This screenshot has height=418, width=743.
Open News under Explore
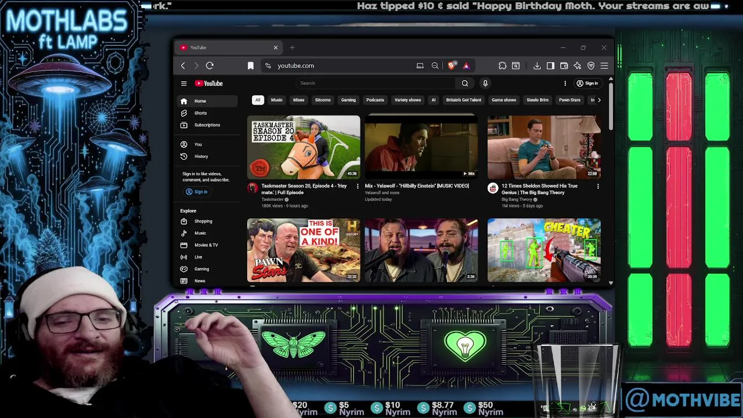[208, 281]
